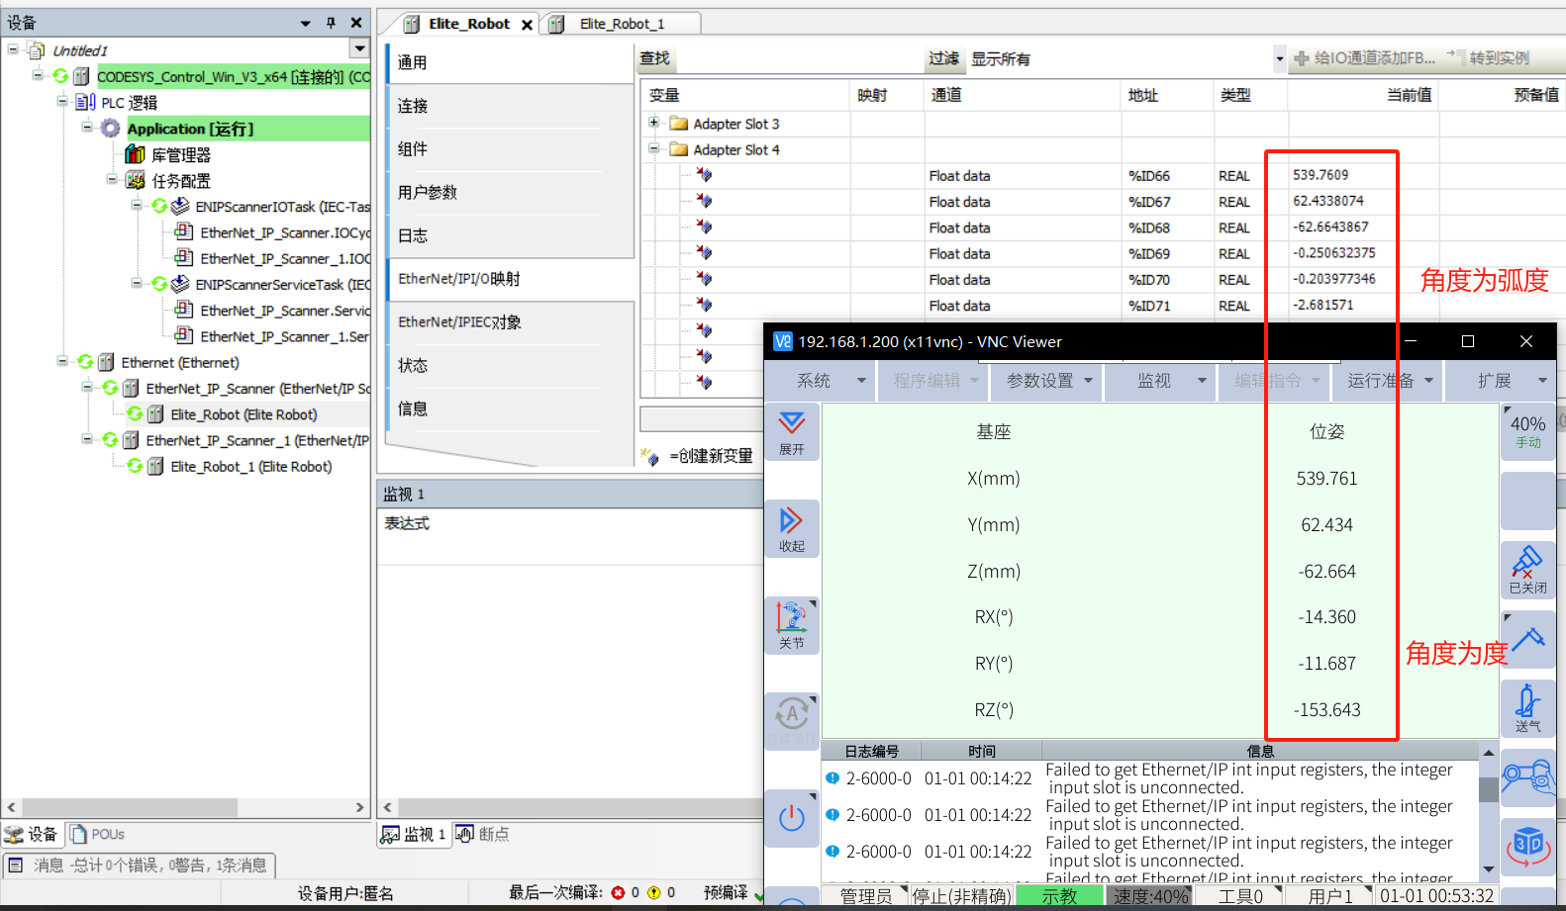
Task: Click the welding torch 已关闭 icon
Action: tap(1527, 569)
